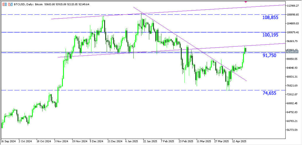Select the 91,750 blue text label

click(269, 55)
